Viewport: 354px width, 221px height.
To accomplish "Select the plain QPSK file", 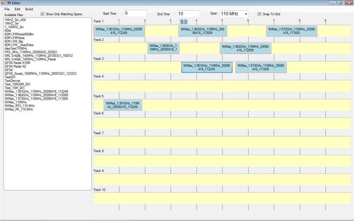I will coord(9,70).
